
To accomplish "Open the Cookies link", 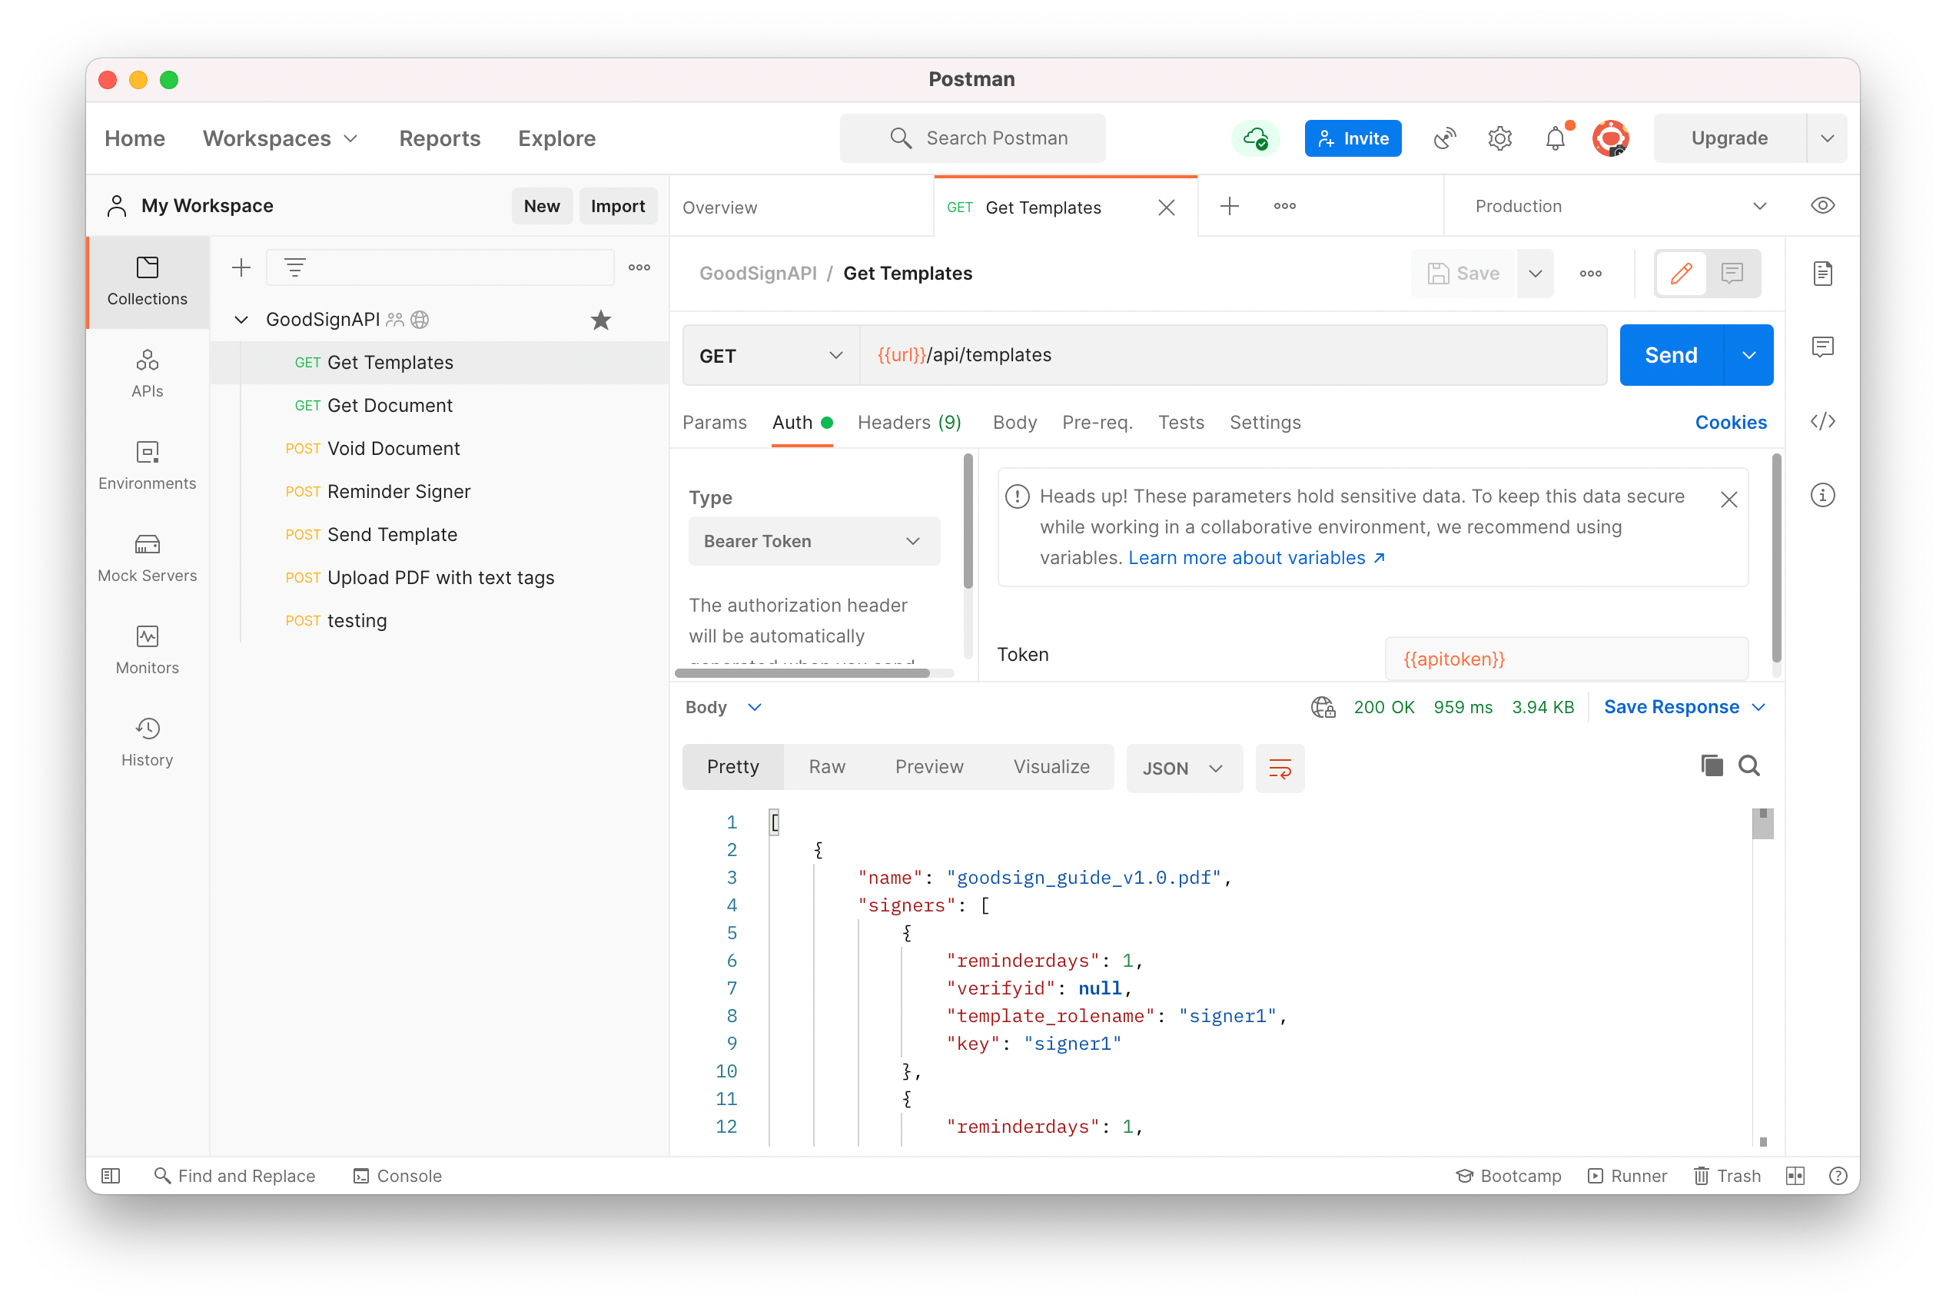I will [1730, 422].
